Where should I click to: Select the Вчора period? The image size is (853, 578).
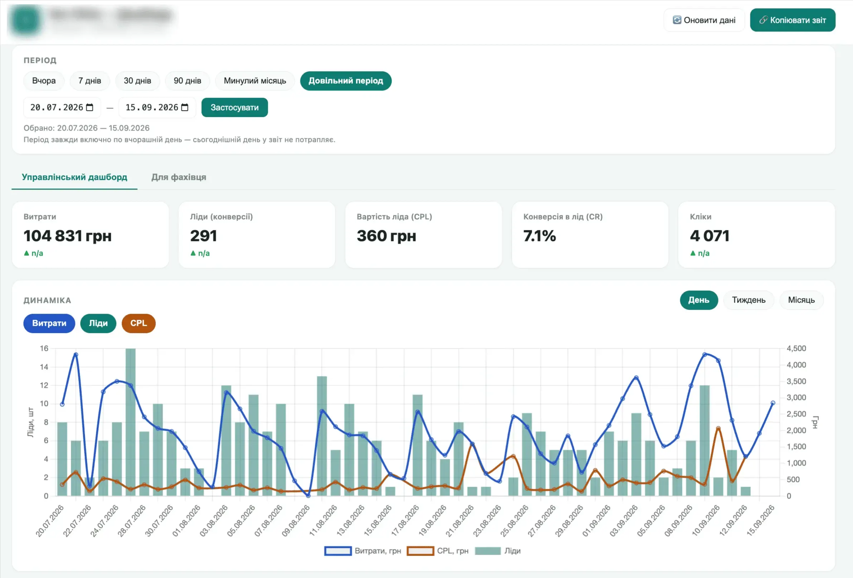click(x=44, y=81)
